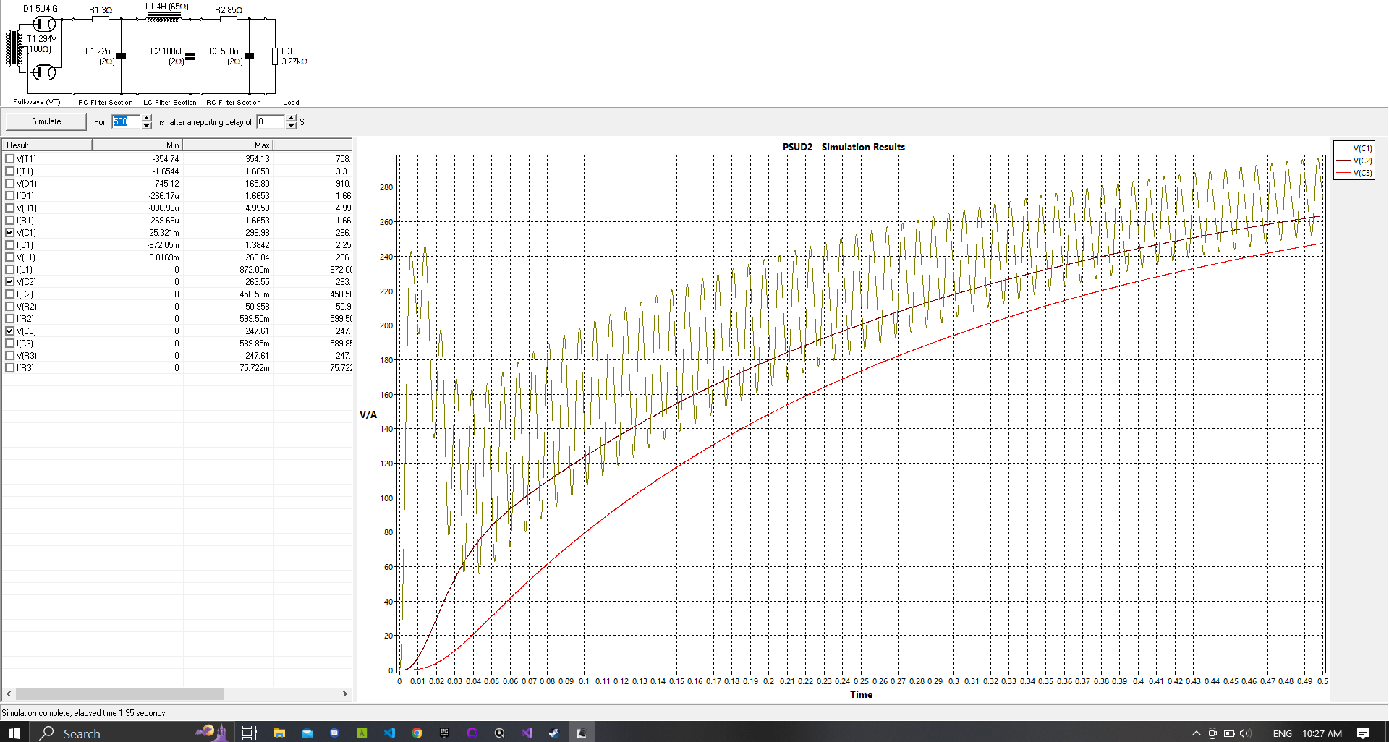
Task: Click the C2 180uF capacitor symbol
Action: (190, 56)
